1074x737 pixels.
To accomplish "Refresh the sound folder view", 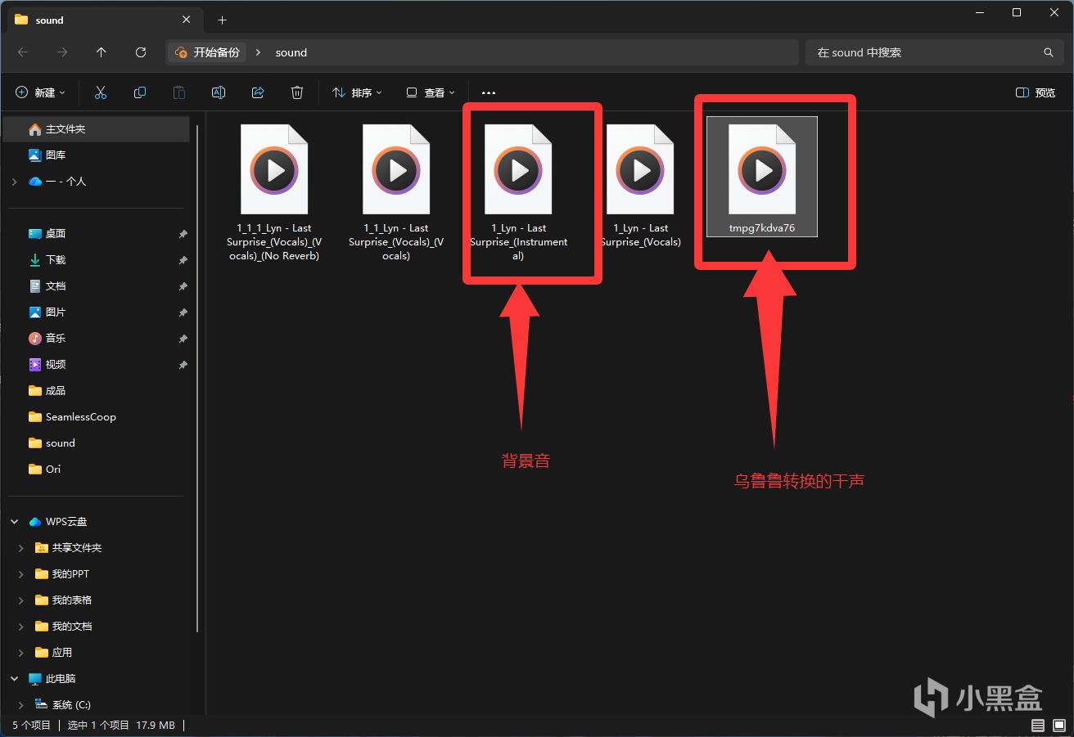I will pos(141,52).
